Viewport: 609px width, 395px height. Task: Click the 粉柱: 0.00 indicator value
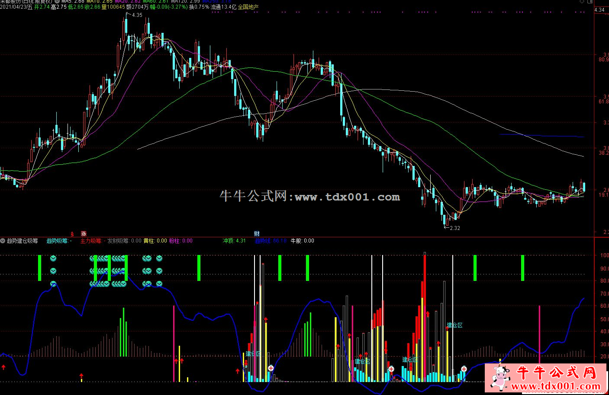pos(180,241)
